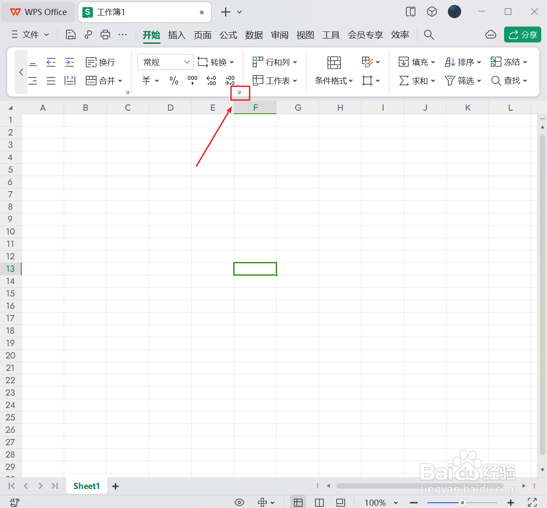Viewport: 547px width, 508px height.
Task: Apply percent style format
Action: click(x=174, y=81)
